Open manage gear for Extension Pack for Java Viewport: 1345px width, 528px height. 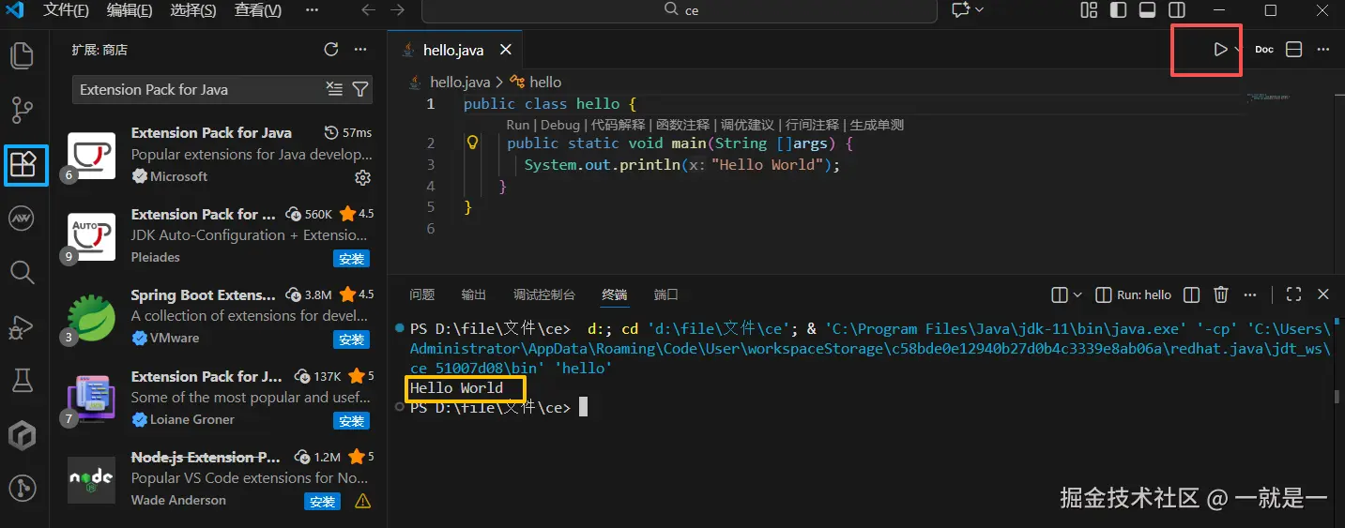[362, 177]
